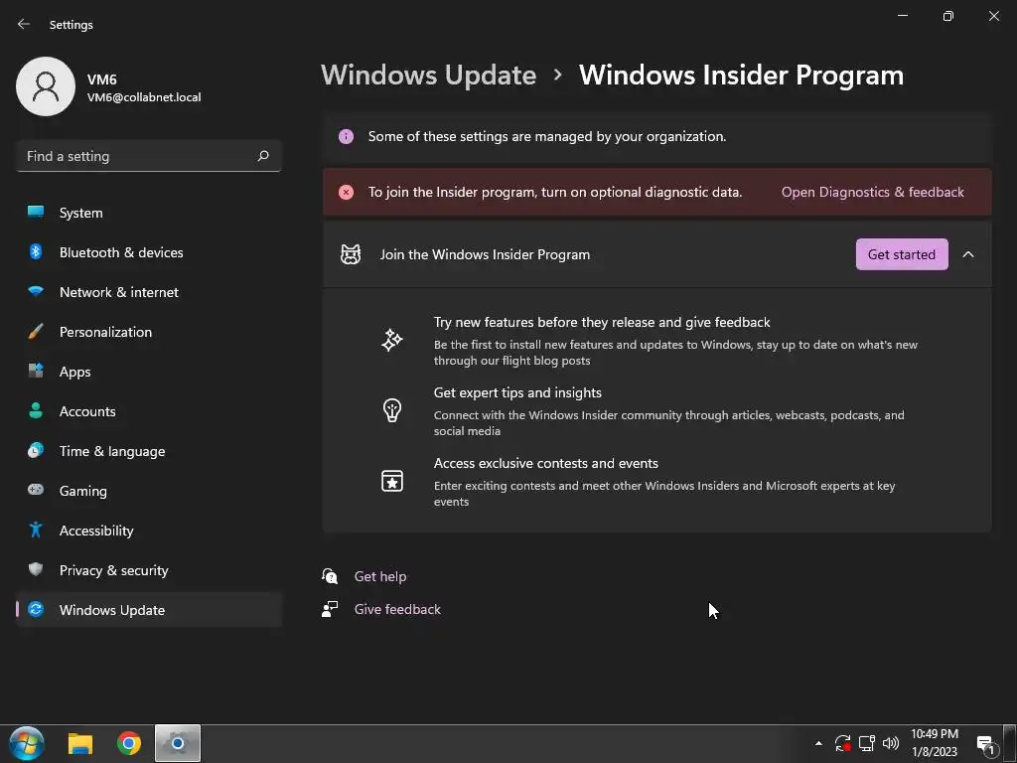This screenshot has height=763, width=1017.
Task: Open System settings category
Action: pyautogui.click(x=149, y=213)
